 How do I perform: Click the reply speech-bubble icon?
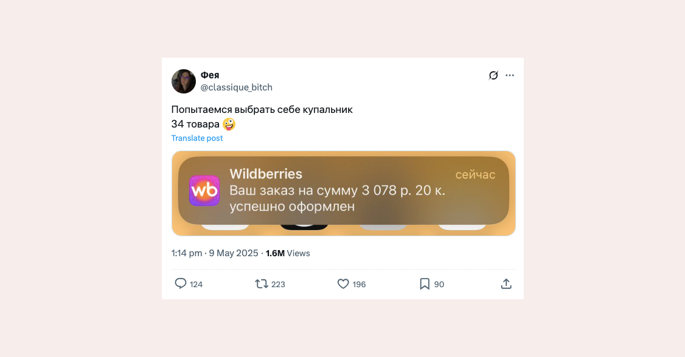pos(181,284)
